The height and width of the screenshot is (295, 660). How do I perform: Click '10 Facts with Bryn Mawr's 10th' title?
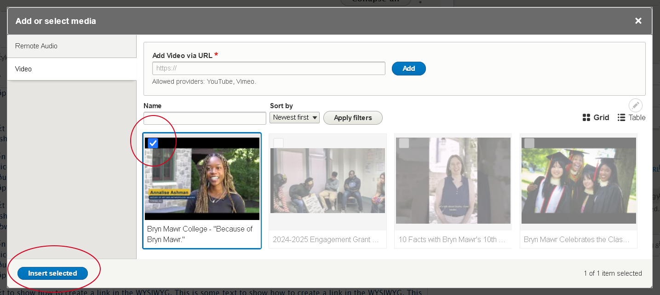pos(452,240)
